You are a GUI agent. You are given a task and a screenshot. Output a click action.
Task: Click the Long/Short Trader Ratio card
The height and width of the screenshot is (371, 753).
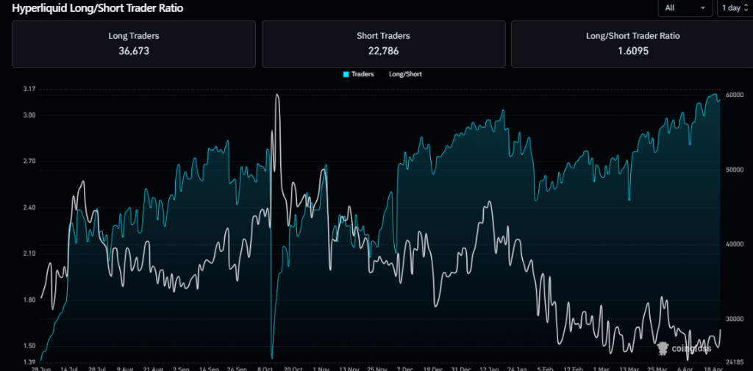[632, 44]
